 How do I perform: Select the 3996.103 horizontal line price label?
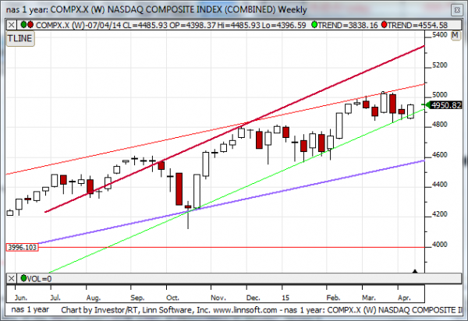23,247
